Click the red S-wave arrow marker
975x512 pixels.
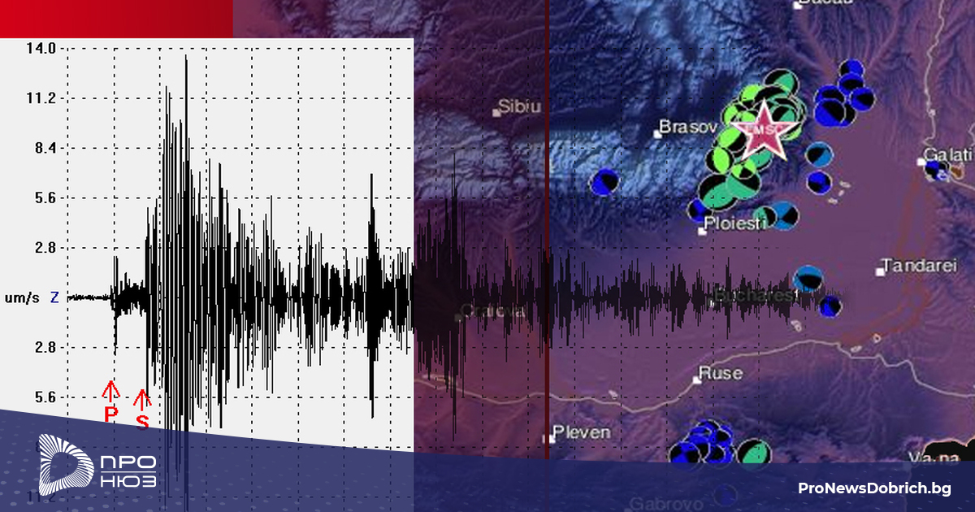point(141,401)
